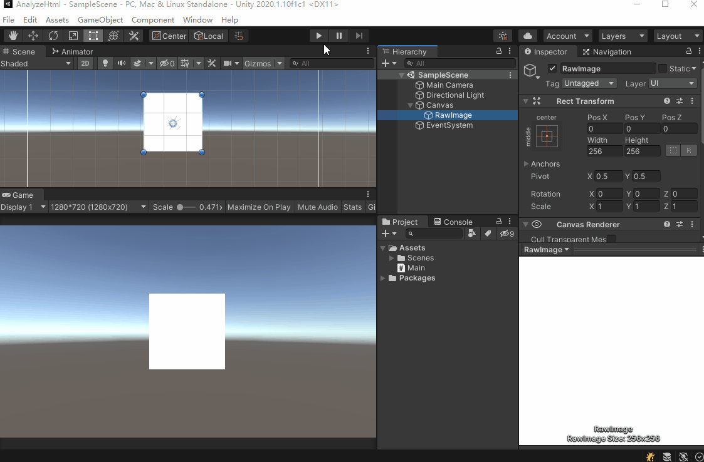
Task: Toggle scene effects icon
Action: (137, 63)
